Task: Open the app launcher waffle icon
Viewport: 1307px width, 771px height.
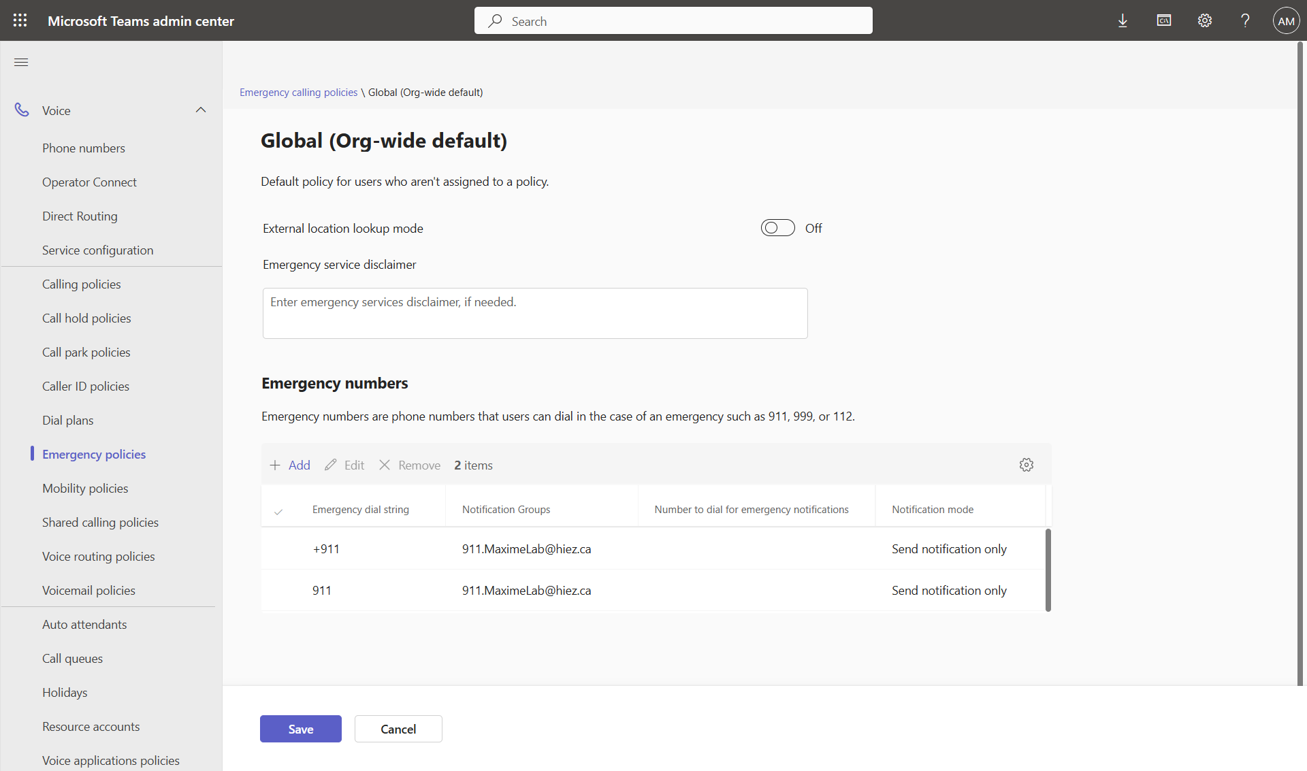Action: (20, 20)
